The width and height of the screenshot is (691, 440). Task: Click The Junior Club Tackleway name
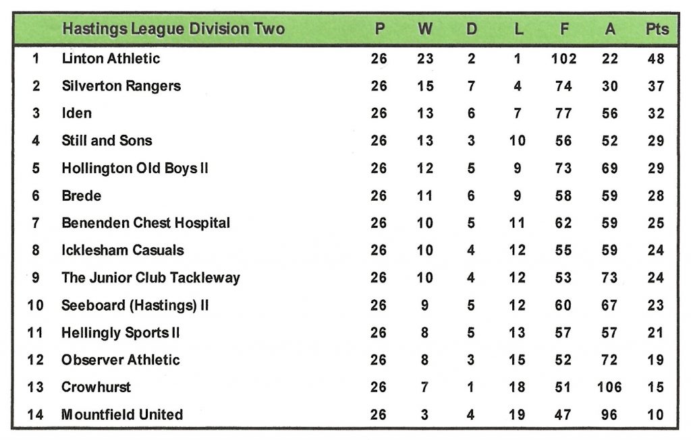[x=150, y=278]
